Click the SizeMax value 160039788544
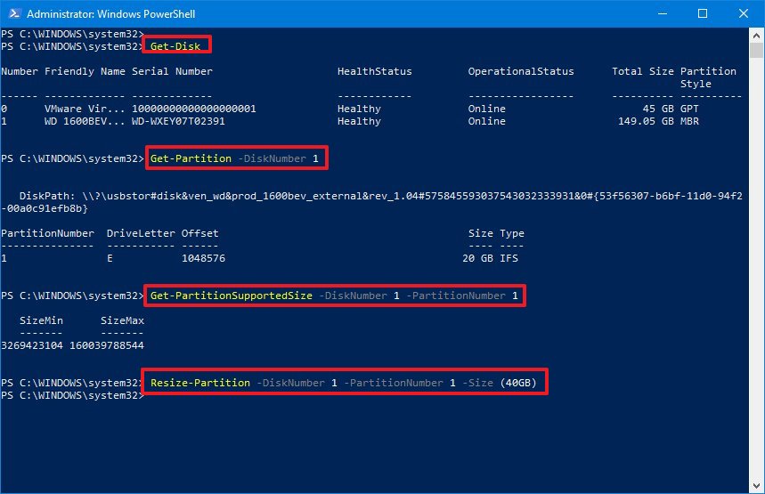This screenshot has width=765, height=494. point(107,345)
